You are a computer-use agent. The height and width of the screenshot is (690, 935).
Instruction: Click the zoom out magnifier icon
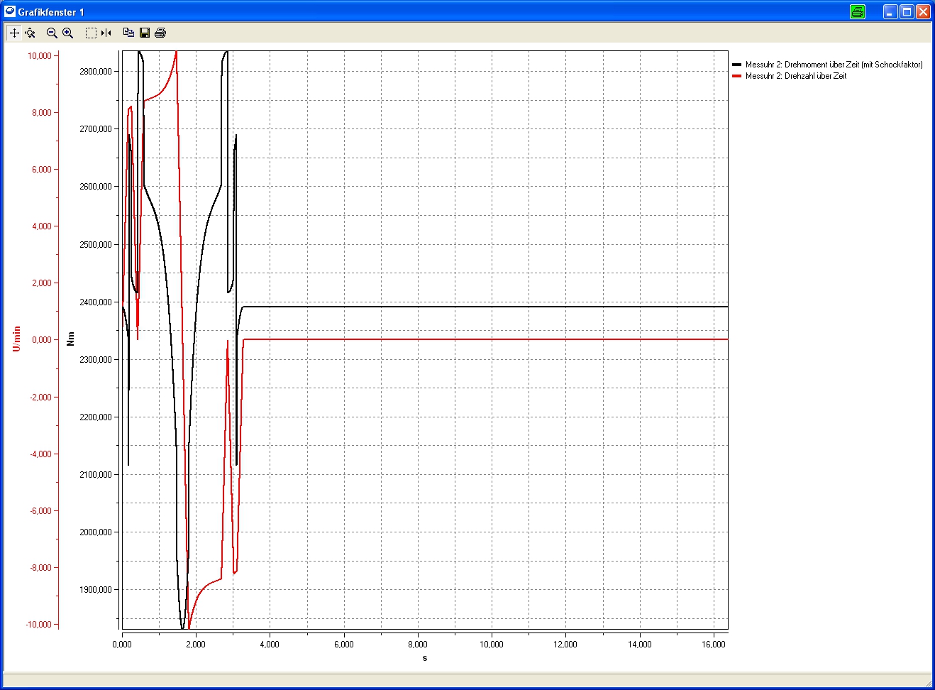point(52,33)
